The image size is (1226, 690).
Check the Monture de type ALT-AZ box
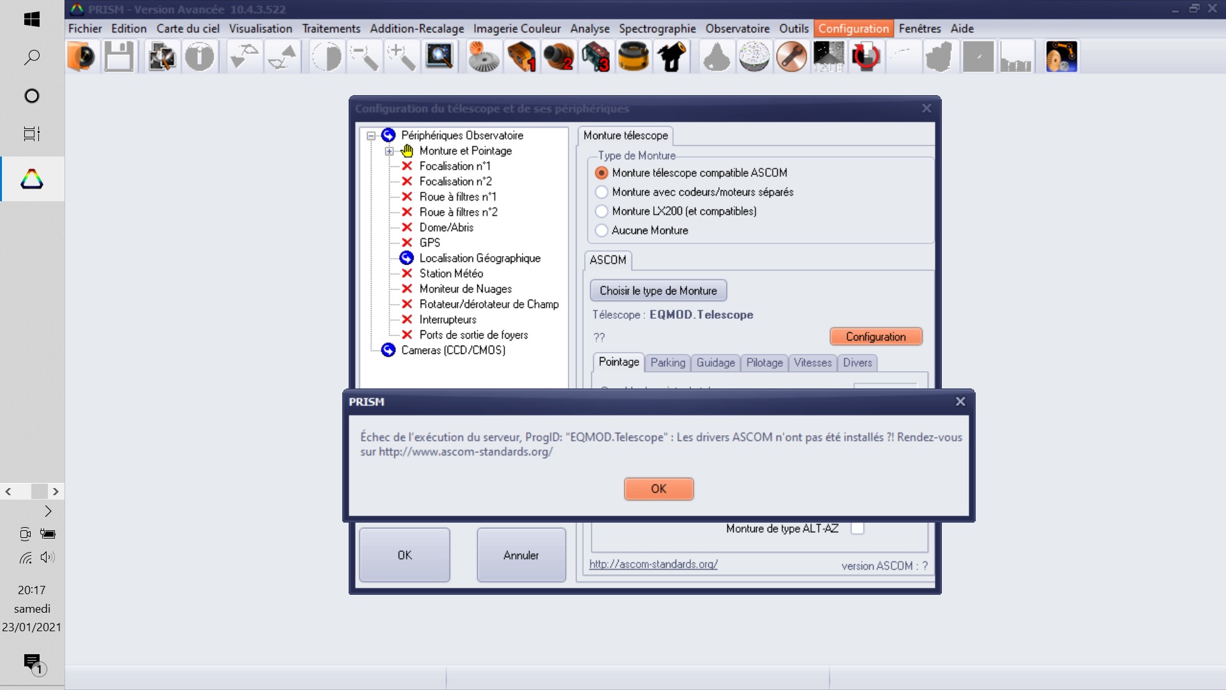[858, 528]
